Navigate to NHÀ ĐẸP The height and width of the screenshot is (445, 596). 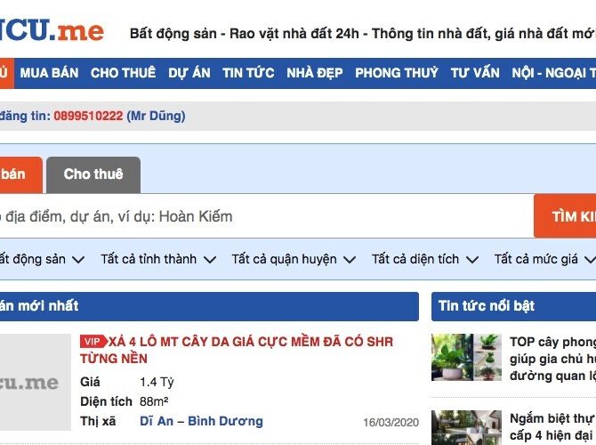tap(314, 73)
